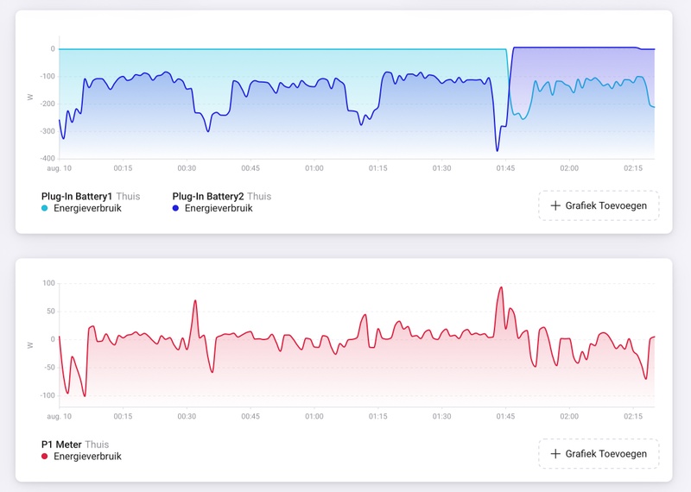This screenshot has width=691, height=492.
Task: Click the 00:45 label on the P1 Meter chart axis
Action: point(250,416)
